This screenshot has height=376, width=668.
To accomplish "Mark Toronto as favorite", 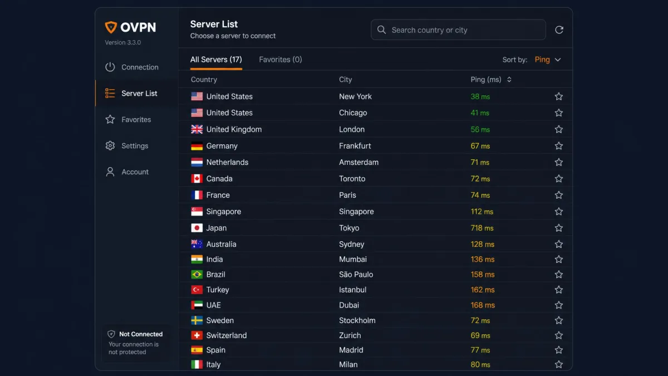I will (559, 179).
